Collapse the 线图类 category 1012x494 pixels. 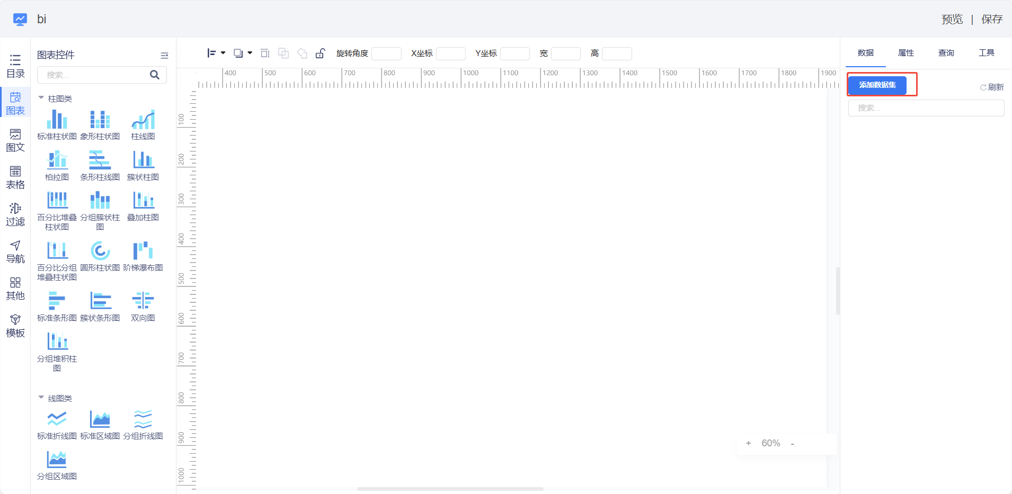pos(41,398)
